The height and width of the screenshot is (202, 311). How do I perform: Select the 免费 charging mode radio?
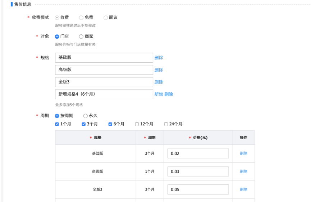[x=81, y=18]
